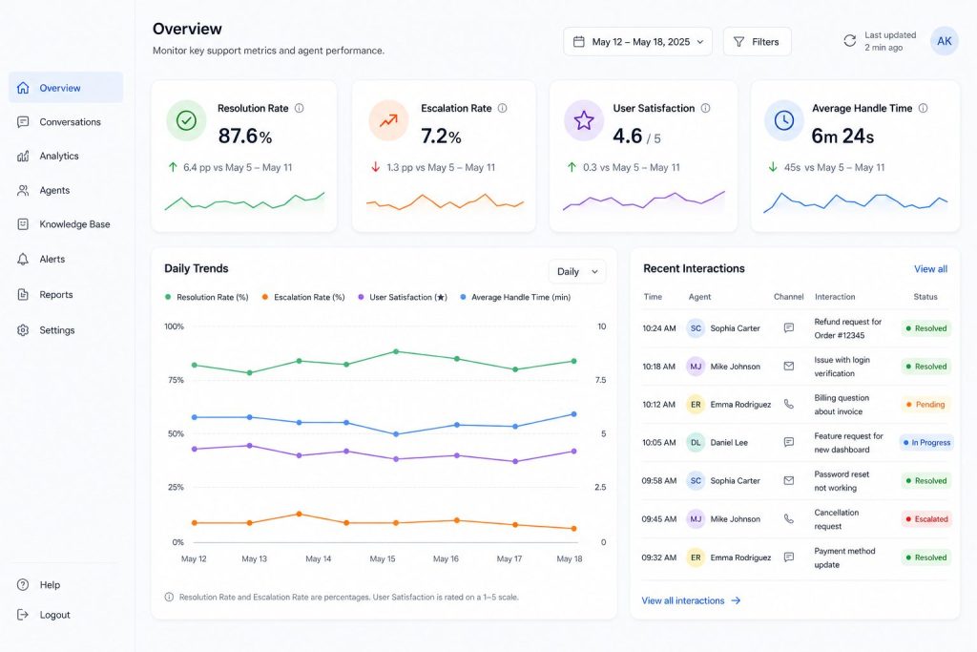Click the In Progress status badge
The height and width of the screenshot is (652, 977).
[x=926, y=443]
